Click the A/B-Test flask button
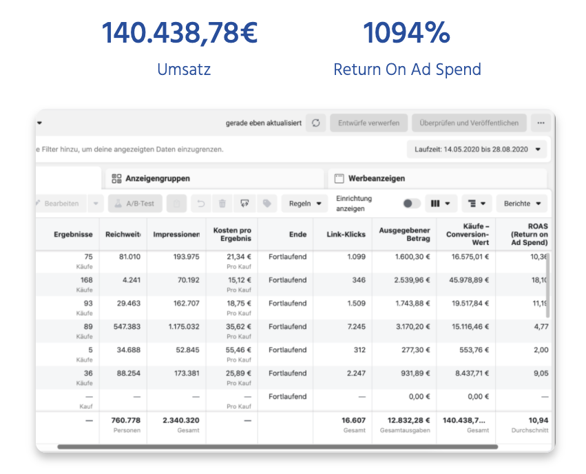Viewport: 586px width, 474px height. 135,204
